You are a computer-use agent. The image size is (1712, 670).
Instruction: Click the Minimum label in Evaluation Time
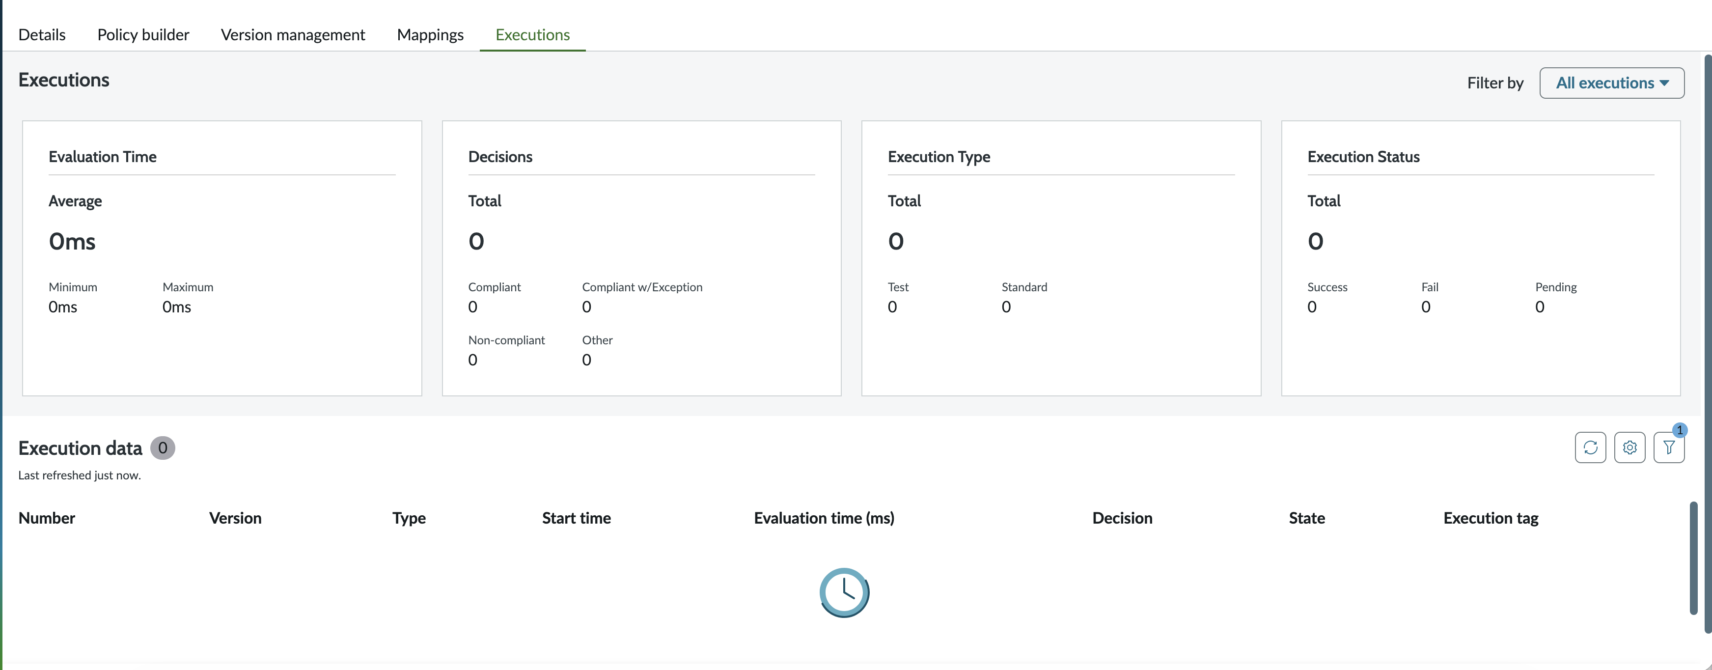pyautogui.click(x=73, y=287)
